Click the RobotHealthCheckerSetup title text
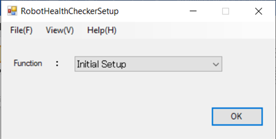Screen dimensions: 276x139 coord(70,11)
